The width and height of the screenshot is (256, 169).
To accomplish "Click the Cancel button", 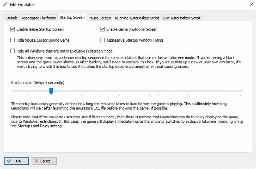I will [44, 161].
